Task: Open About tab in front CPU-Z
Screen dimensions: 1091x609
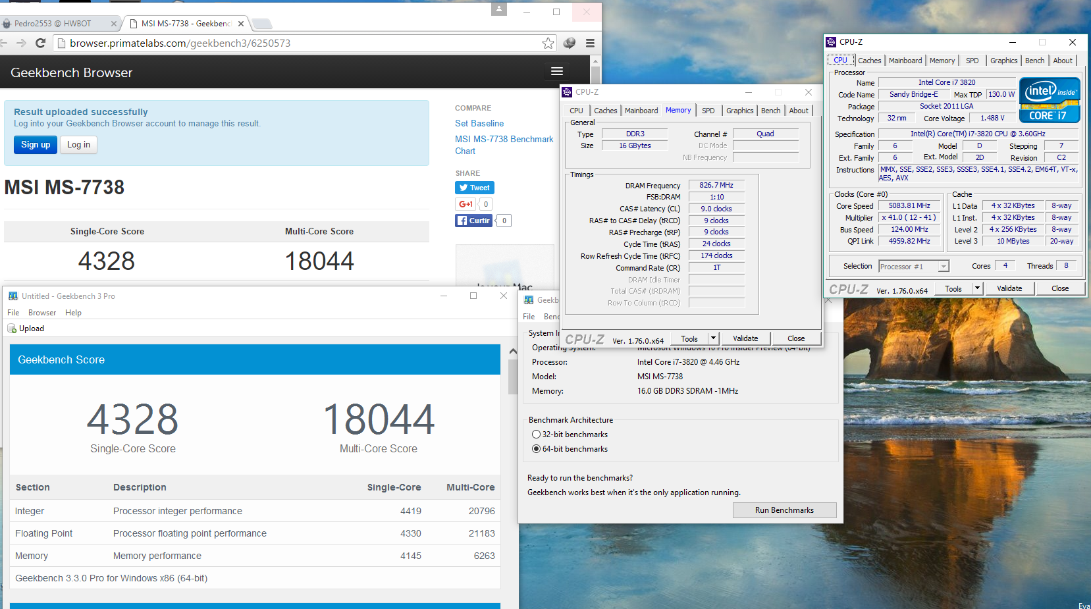Action: (x=1063, y=61)
